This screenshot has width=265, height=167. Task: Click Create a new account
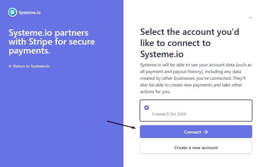point(196,147)
